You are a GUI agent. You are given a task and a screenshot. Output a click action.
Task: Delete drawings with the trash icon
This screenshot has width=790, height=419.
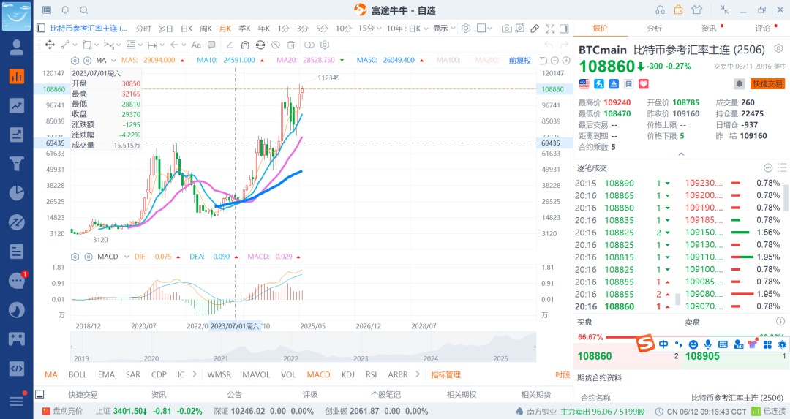click(x=290, y=45)
